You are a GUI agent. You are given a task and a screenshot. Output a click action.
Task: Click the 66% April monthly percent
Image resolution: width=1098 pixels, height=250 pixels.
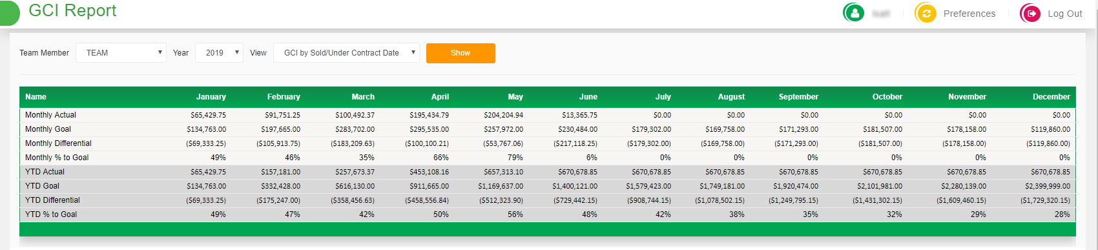point(441,158)
